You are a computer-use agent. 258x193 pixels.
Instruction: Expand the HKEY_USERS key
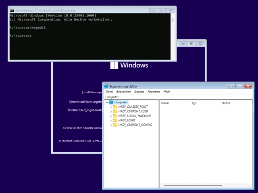click(x=111, y=120)
